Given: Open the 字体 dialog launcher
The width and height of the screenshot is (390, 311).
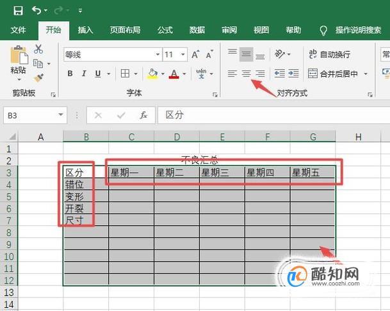Looking at the screenshot, I should point(215,95).
